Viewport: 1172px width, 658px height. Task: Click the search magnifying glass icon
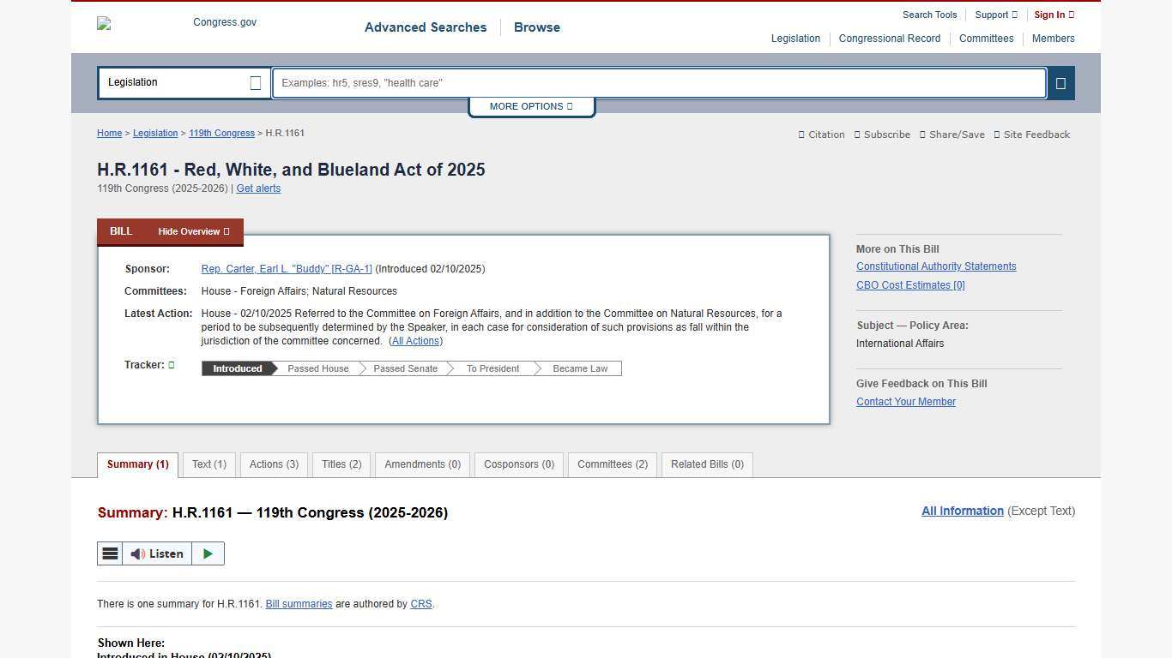pyautogui.click(x=1060, y=82)
